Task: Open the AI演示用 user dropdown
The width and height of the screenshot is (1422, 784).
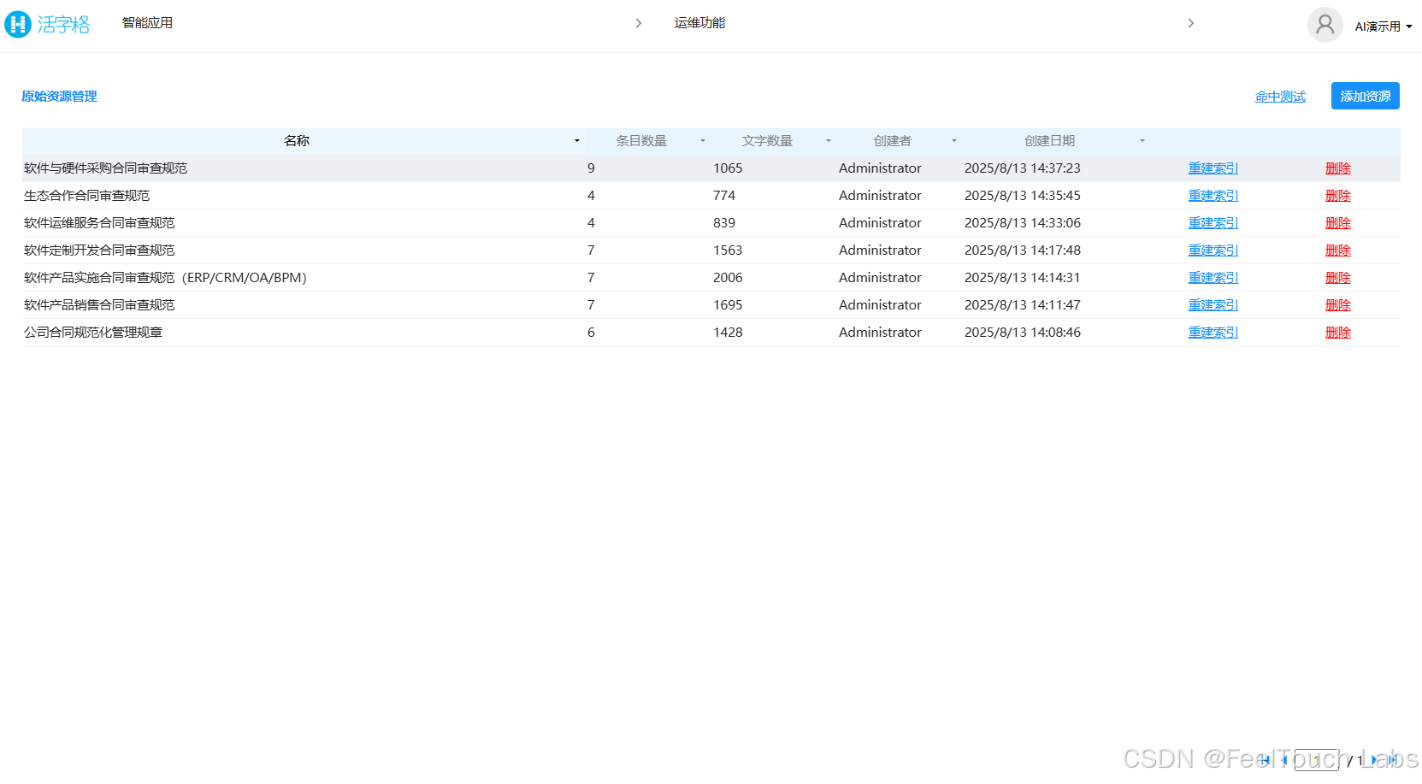Action: [1384, 27]
